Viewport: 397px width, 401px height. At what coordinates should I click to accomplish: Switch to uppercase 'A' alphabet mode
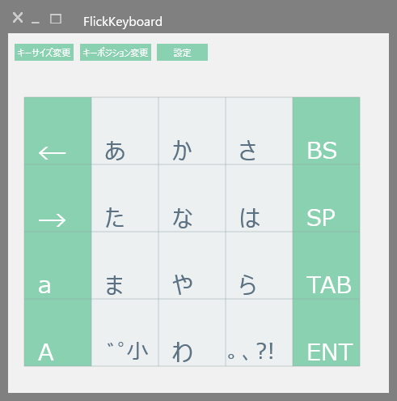[x=58, y=332]
